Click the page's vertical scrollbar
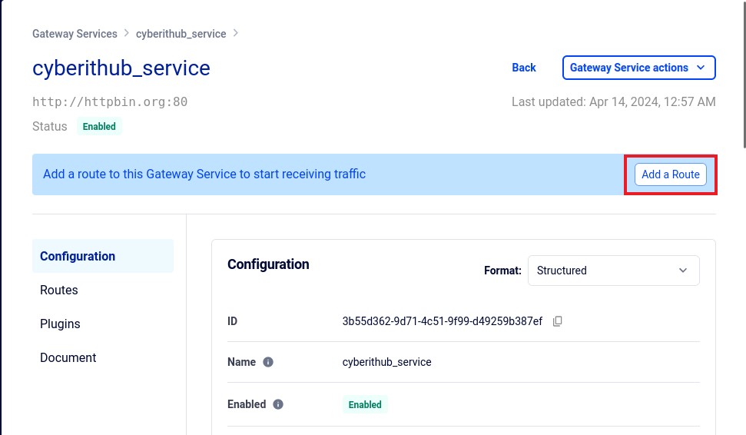Viewport: 746px width, 435px height. click(x=744, y=74)
